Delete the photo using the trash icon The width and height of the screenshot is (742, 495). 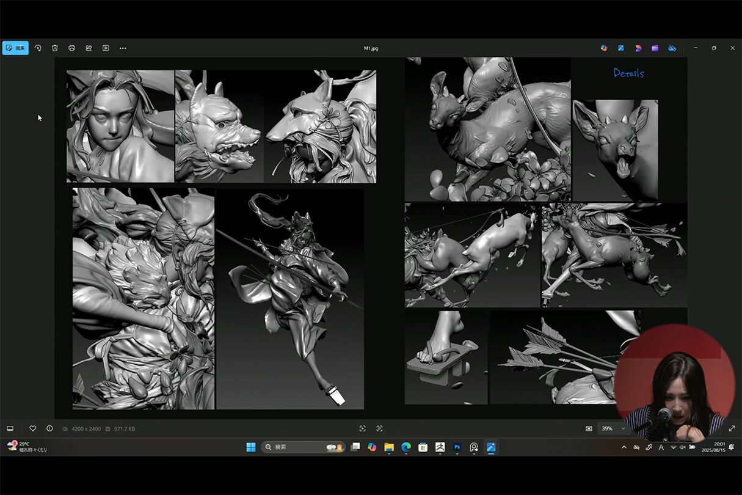55,48
